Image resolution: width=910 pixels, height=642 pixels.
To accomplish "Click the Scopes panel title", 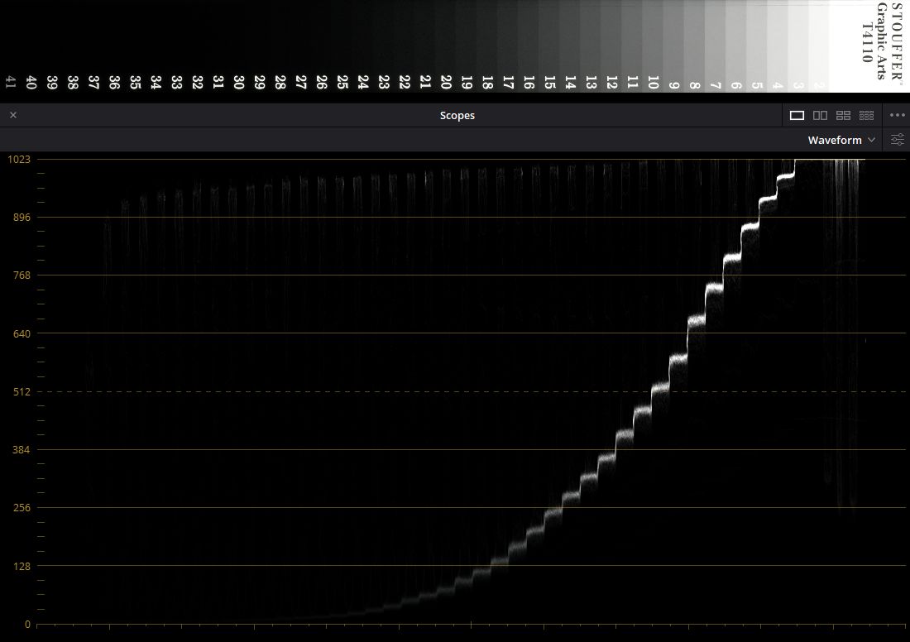I will coord(457,115).
